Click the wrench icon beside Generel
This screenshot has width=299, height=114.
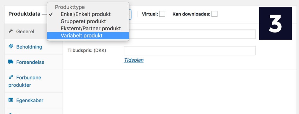click(x=11, y=31)
